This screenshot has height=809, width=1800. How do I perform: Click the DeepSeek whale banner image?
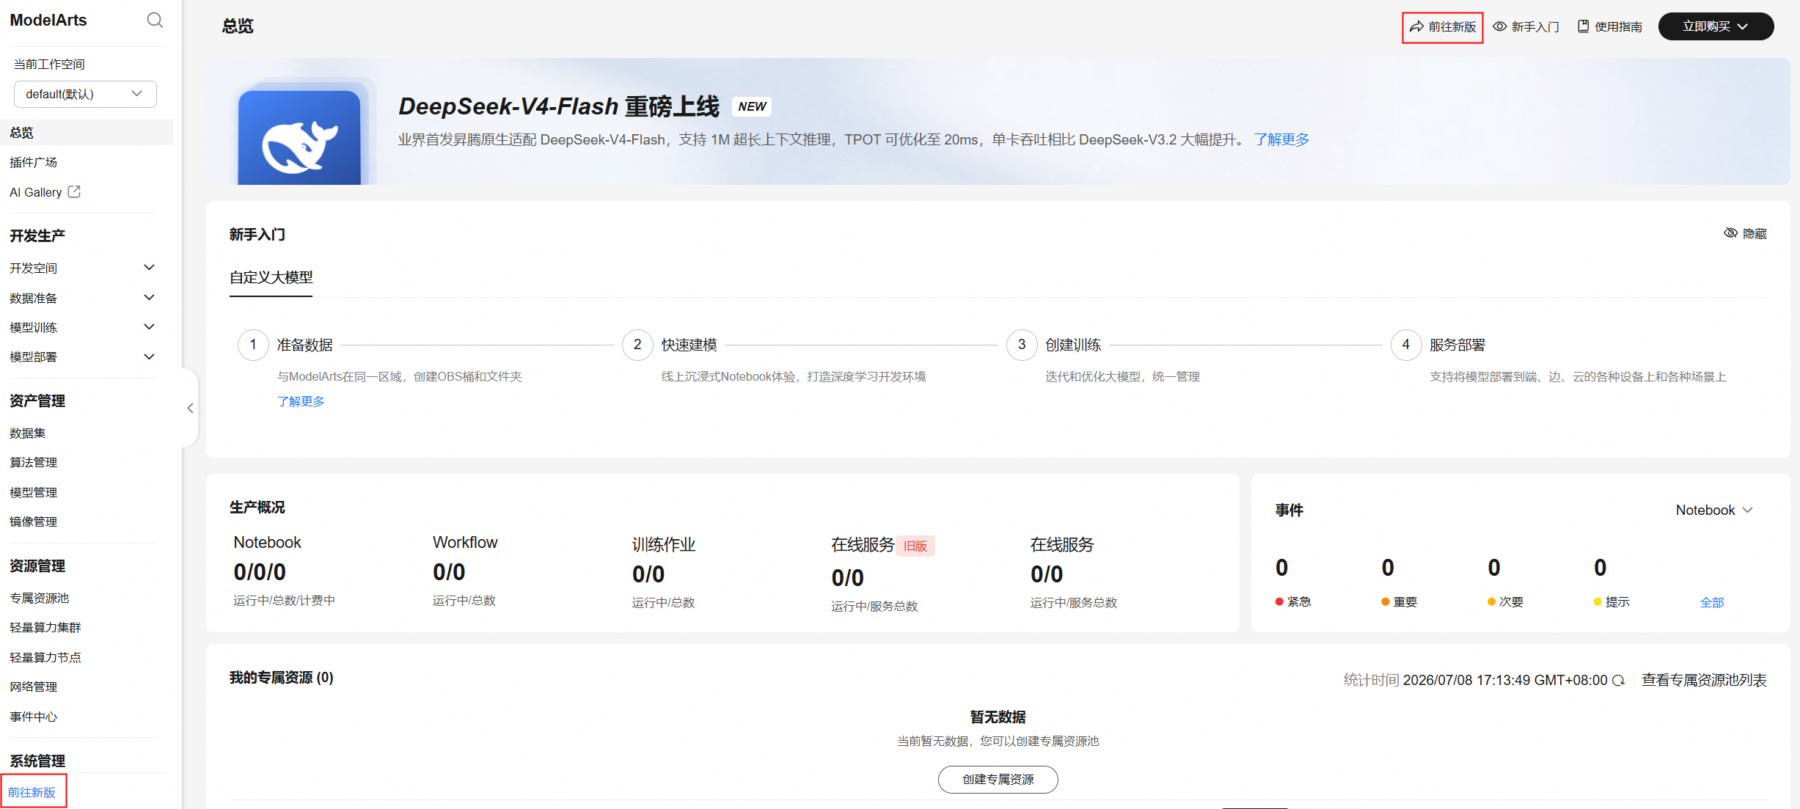299,137
